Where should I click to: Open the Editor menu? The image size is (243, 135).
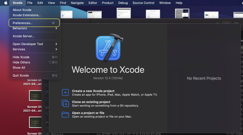coord(93,3)
